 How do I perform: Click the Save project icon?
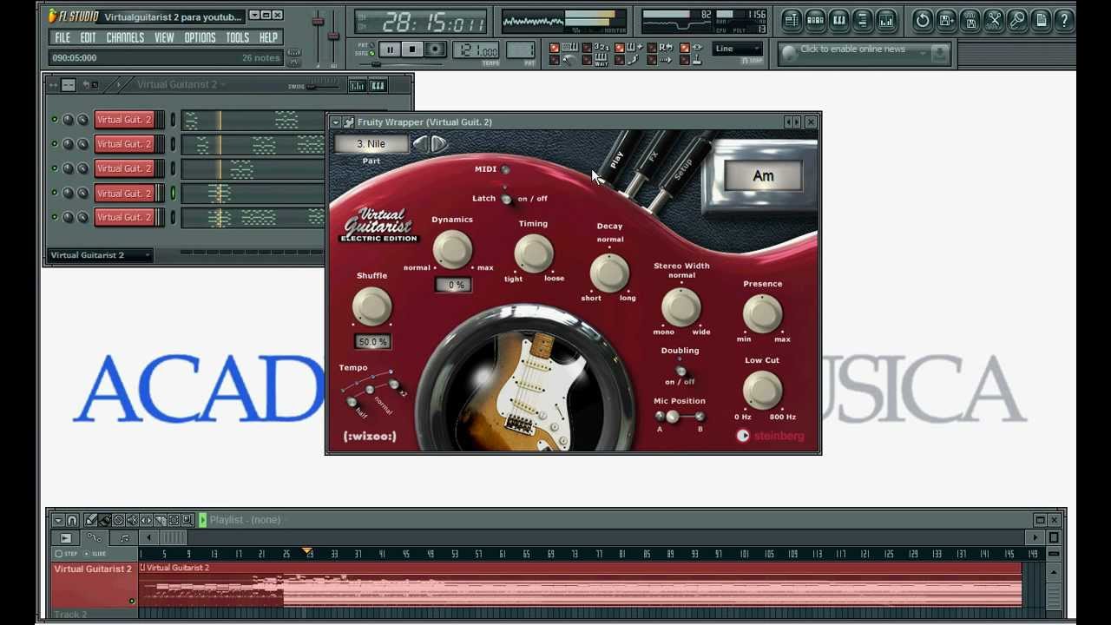pyautogui.click(x=946, y=19)
